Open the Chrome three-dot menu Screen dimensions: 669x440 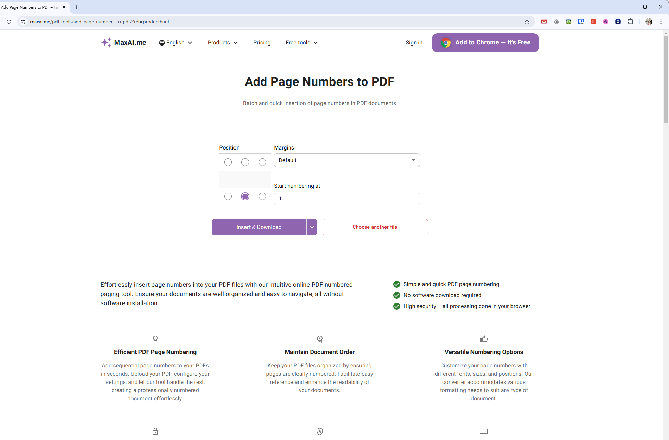click(661, 22)
